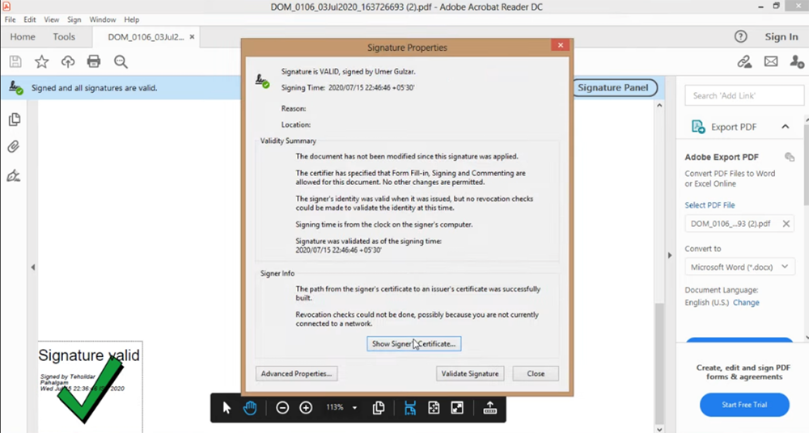Click the zoom in plus icon
The image size is (809, 433).
(306, 408)
